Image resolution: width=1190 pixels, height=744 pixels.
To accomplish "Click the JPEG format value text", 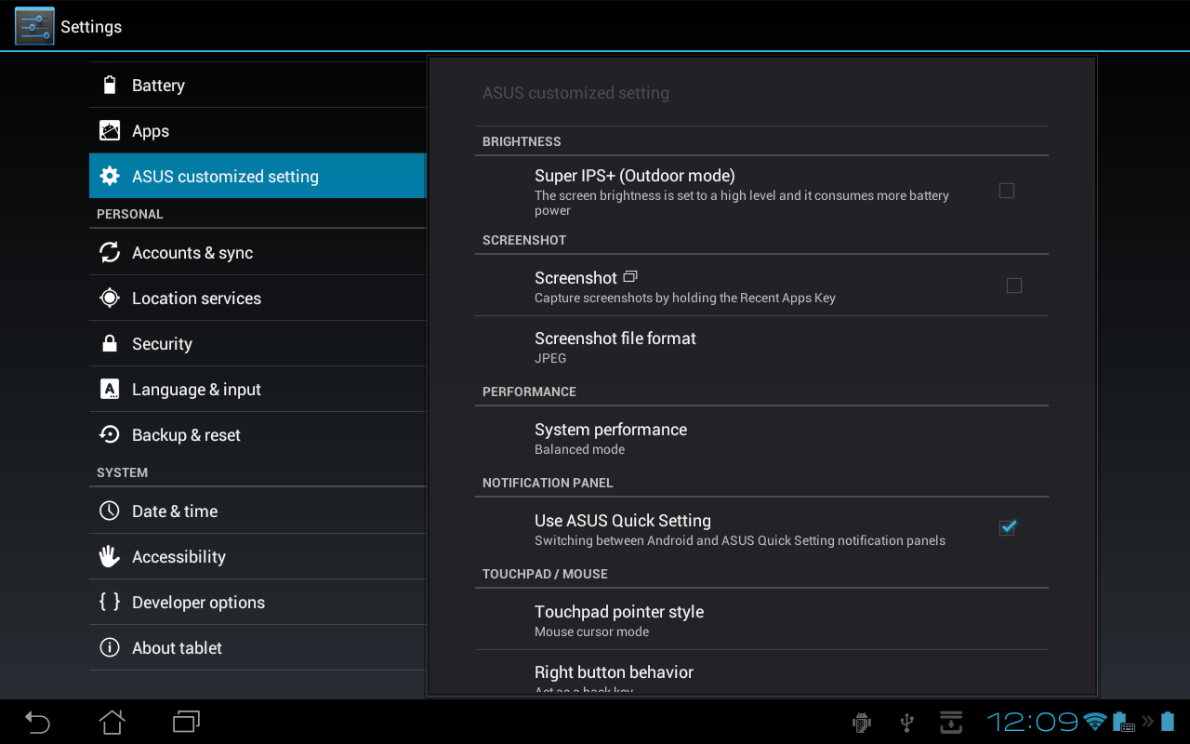I will coord(550,358).
